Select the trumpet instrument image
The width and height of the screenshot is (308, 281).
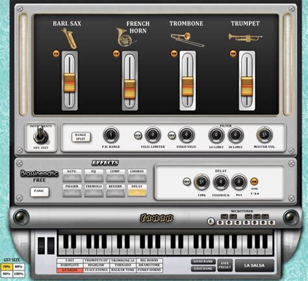245,38
